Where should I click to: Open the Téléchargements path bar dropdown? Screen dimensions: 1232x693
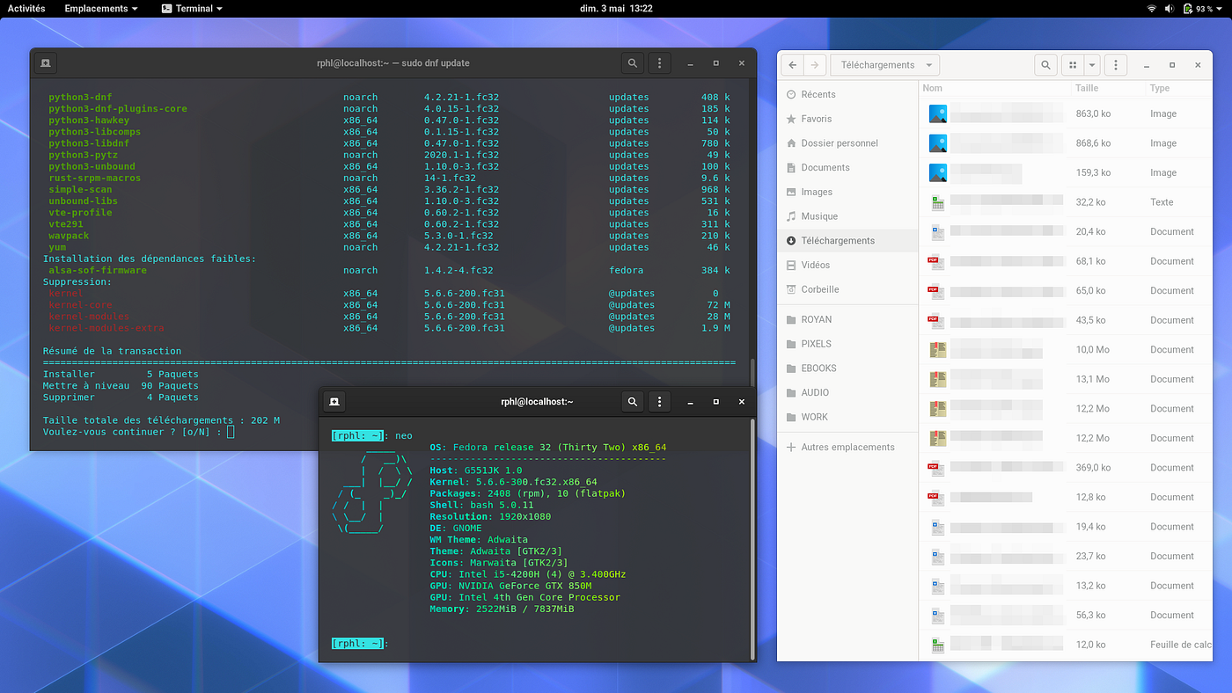[x=885, y=65]
